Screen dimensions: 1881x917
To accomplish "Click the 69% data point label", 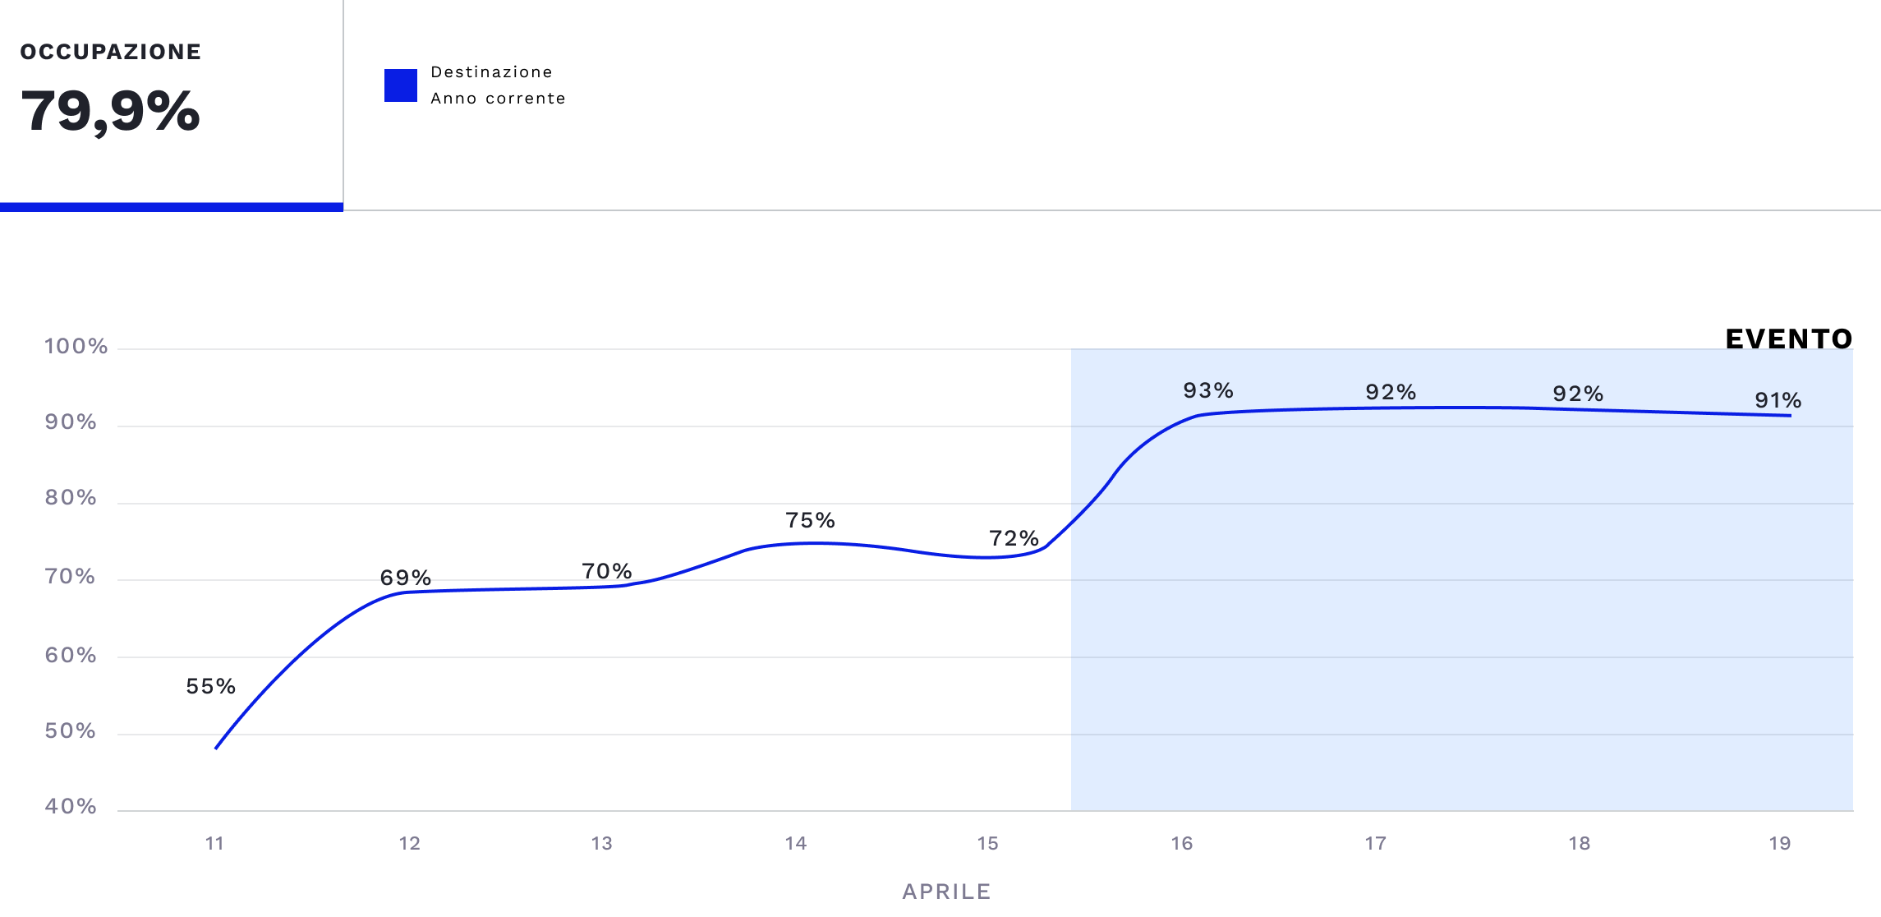I will click(x=406, y=578).
